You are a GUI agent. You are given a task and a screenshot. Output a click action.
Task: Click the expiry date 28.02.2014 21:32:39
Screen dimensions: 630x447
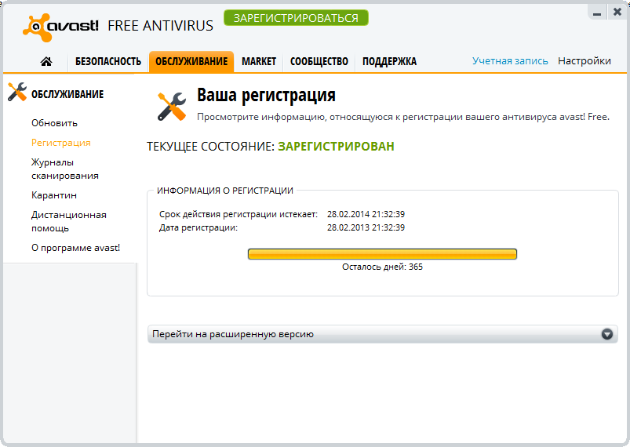click(x=366, y=214)
